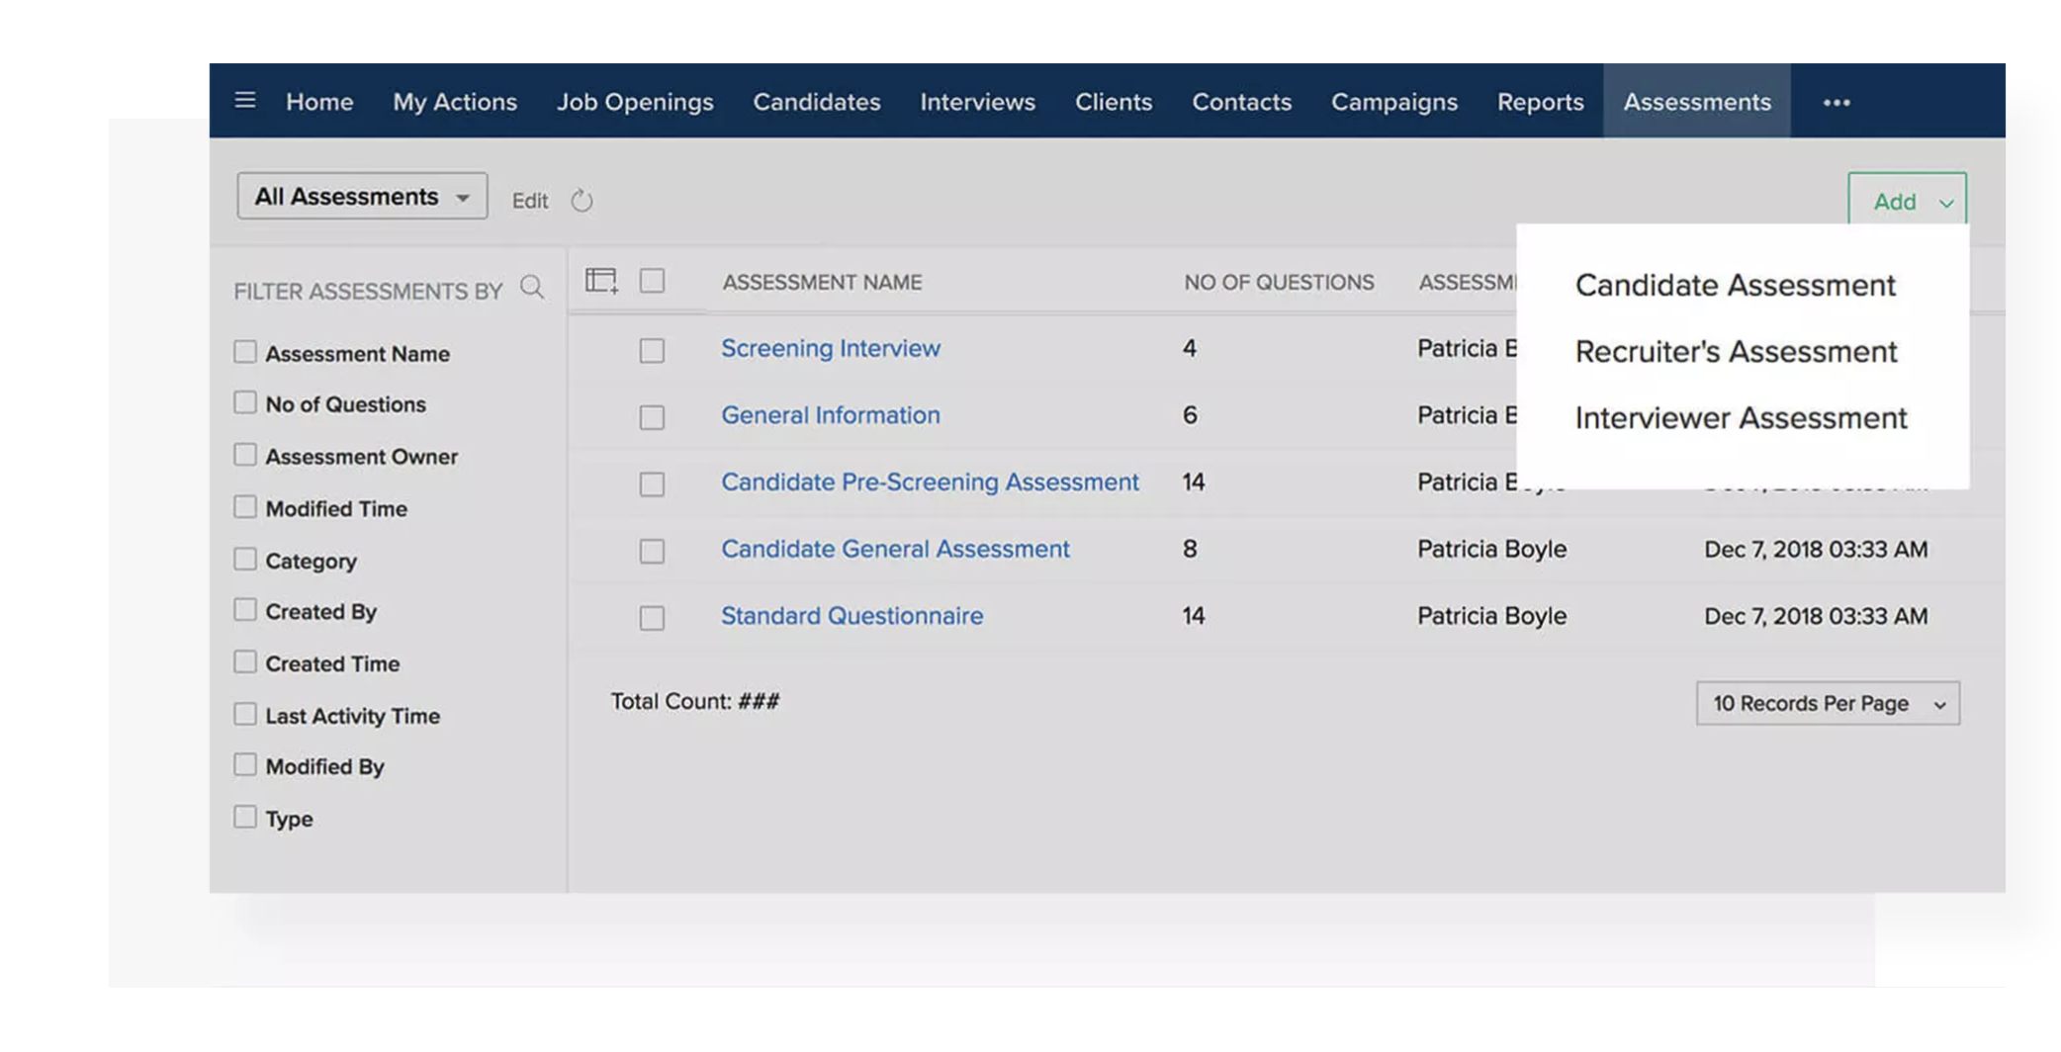Viewport: 2061px width, 1052px height.
Task: Click the refresh icon beside Edit
Action: [x=582, y=201]
